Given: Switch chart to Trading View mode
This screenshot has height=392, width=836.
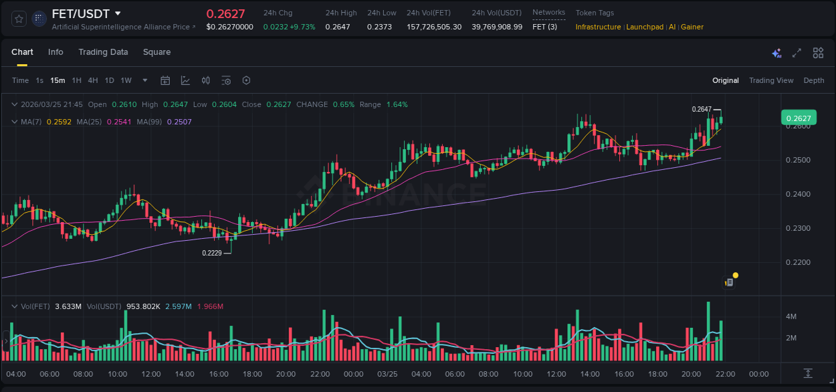Looking at the screenshot, I should point(771,80).
